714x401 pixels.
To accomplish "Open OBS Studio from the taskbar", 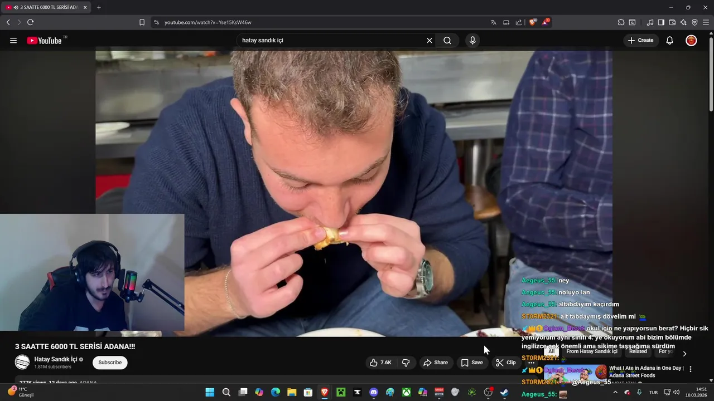I will pos(488,392).
